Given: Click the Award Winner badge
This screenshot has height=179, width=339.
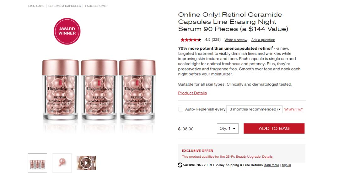Looking at the screenshot, I should [x=67, y=31].
